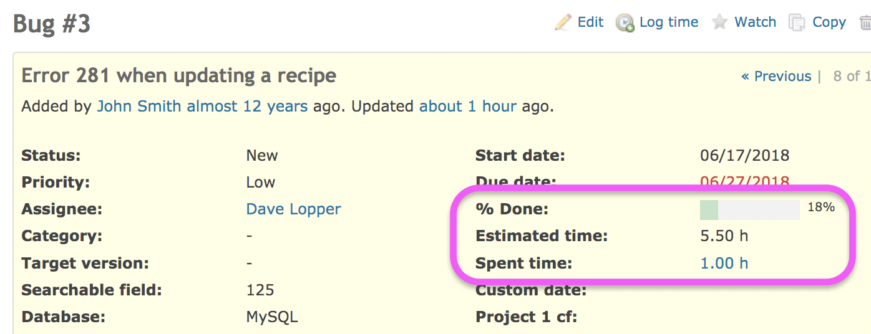Open the 1.00 h spent time link

point(724,263)
